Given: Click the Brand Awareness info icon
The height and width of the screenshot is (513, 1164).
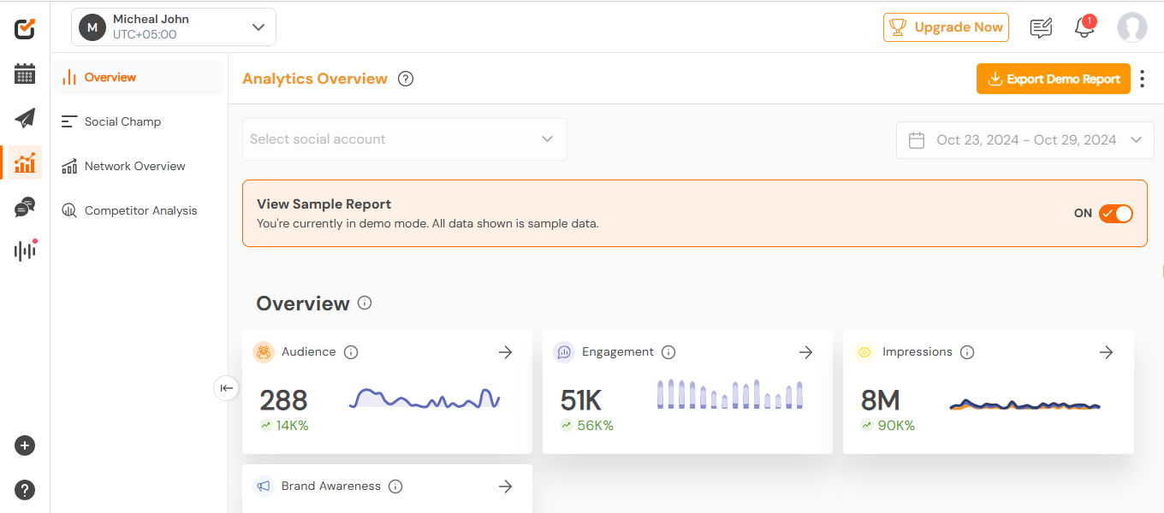Looking at the screenshot, I should click(395, 486).
